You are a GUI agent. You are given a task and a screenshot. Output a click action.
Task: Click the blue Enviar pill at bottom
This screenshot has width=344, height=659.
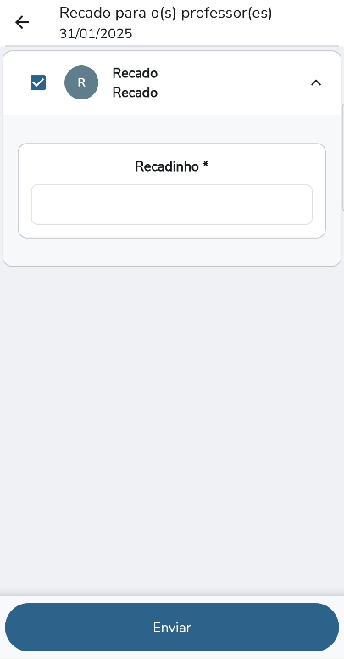(x=172, y=627)
